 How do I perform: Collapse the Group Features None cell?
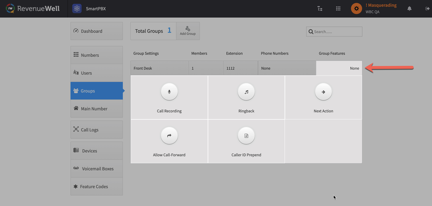pos(339,68)
